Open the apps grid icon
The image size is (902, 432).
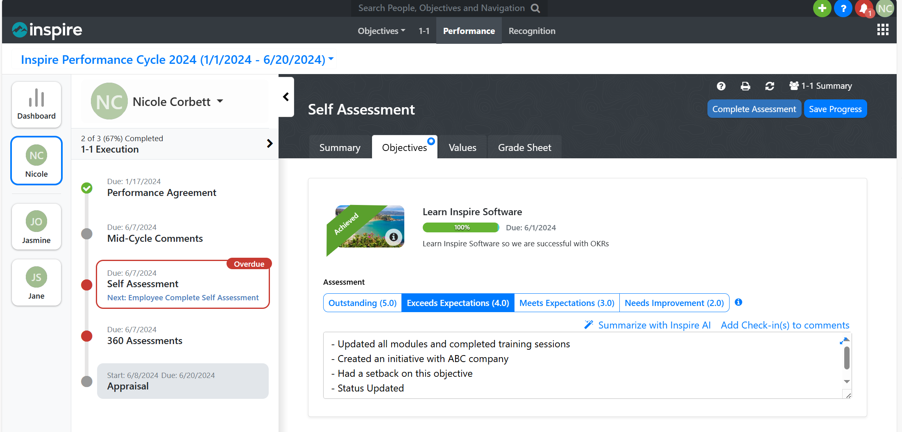[883, 29]
